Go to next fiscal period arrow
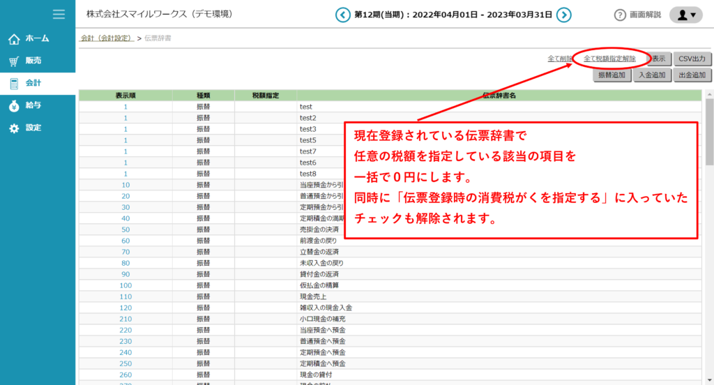Screen dimensions: 714x385 click(564, 15)
